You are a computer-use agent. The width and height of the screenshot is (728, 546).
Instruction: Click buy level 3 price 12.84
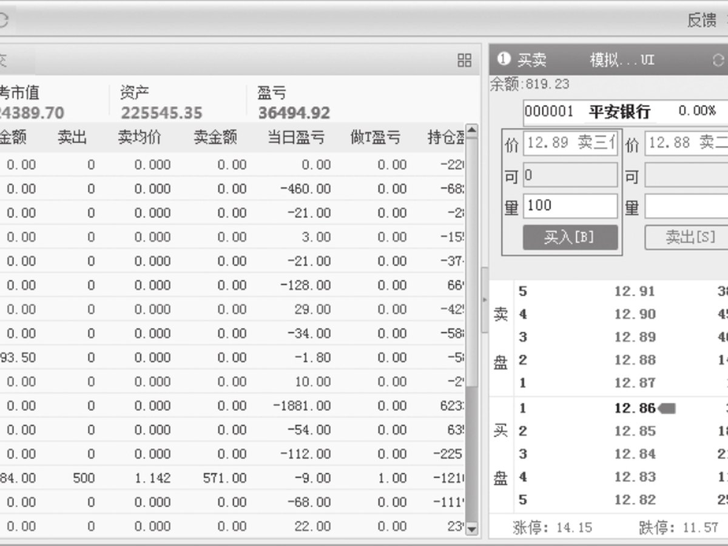click(x=635, y=454)
